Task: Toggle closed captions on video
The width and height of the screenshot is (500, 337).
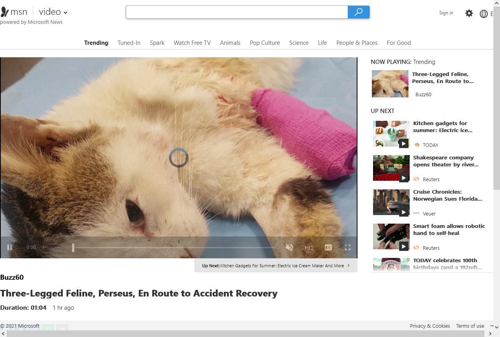Action: 328,247
